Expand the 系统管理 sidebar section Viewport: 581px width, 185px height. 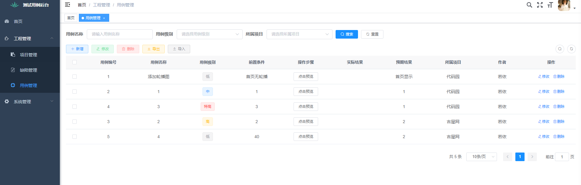[x=52, y=101]
